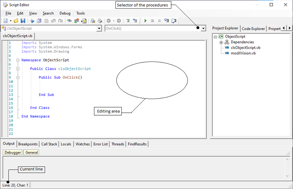Click the Cut scissors icon
Viewport: 293px width, 189px height.
32,21
